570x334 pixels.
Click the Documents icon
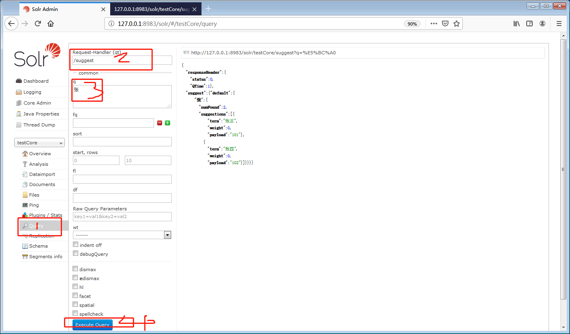(25, 184)
